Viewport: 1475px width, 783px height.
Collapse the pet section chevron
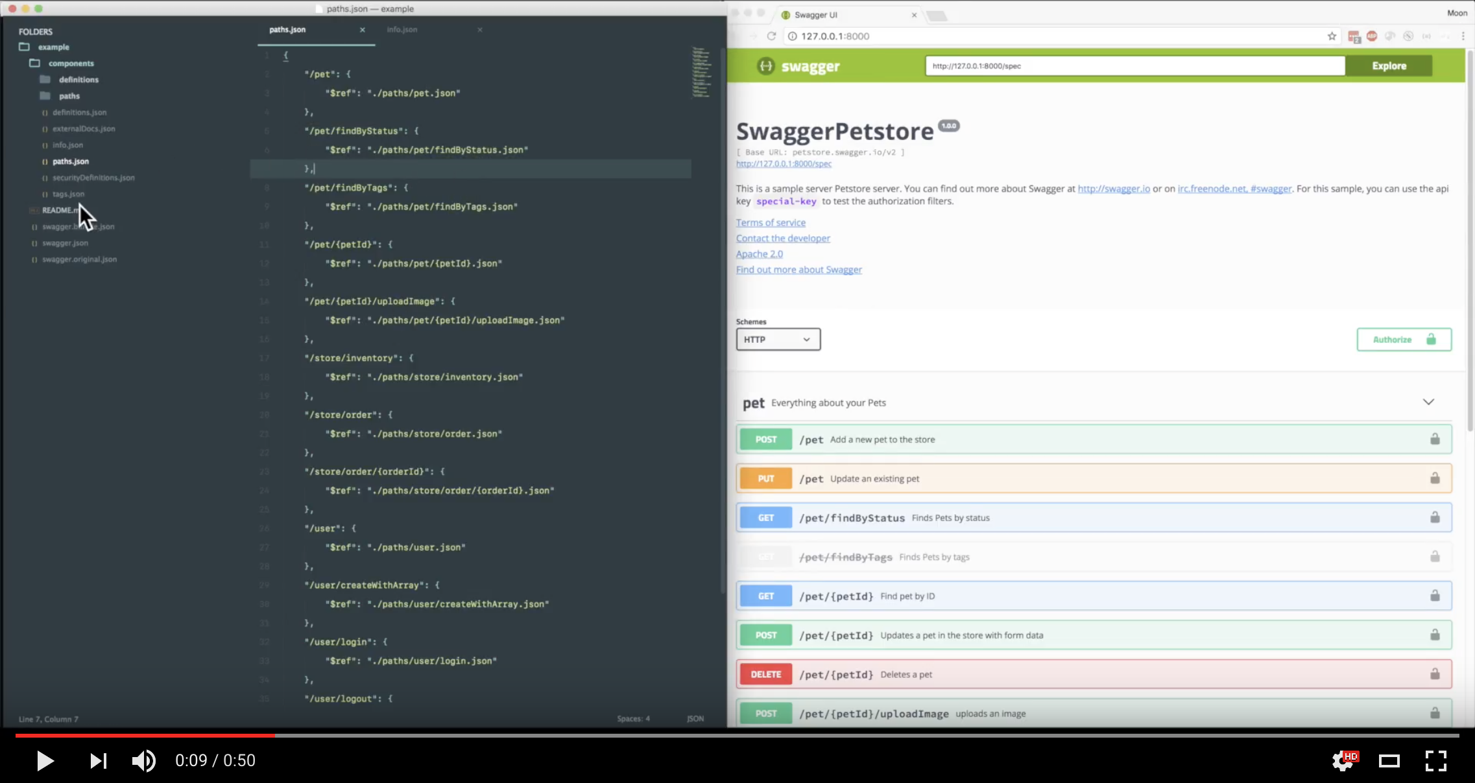(x=1428, y=402)
